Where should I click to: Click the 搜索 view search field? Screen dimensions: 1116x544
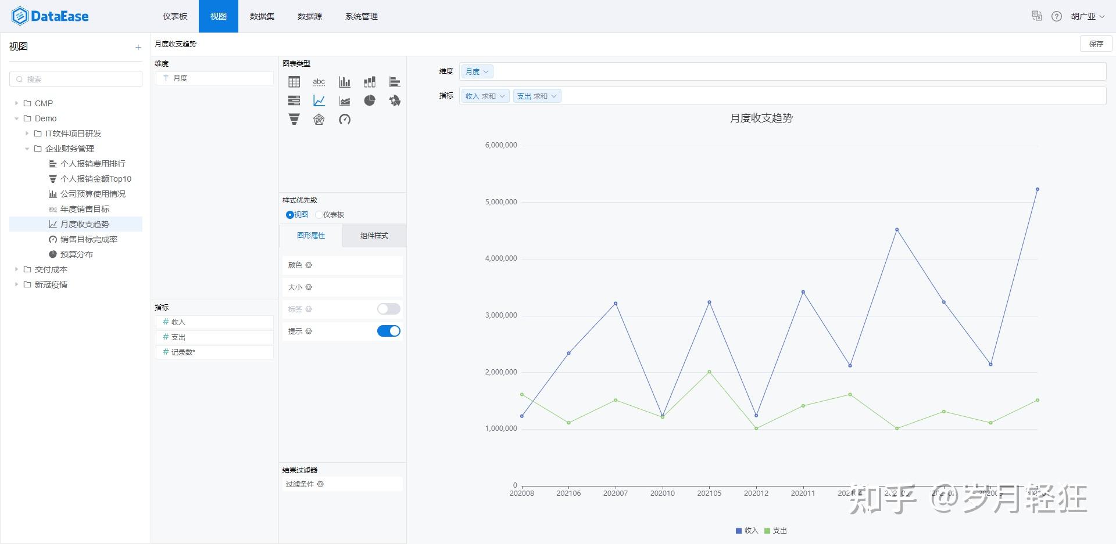76,79
